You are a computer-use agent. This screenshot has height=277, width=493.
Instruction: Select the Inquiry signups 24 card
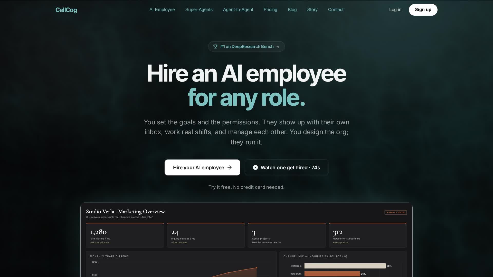206,235
